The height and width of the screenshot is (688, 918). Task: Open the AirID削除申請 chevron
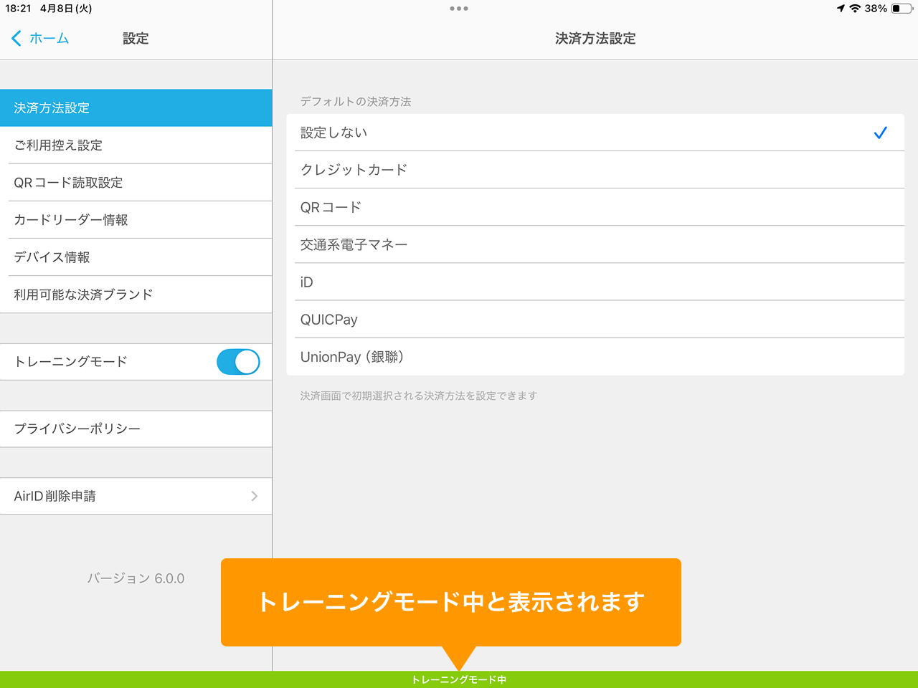tap(254, 496)
